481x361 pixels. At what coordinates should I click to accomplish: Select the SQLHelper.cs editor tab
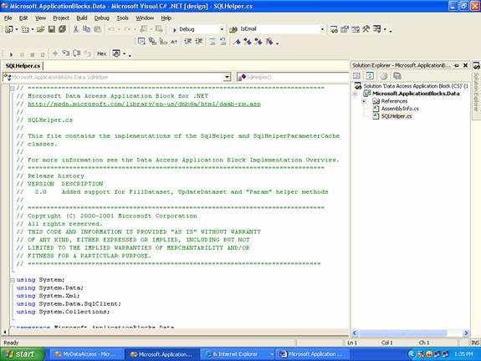tap(23, 66)
